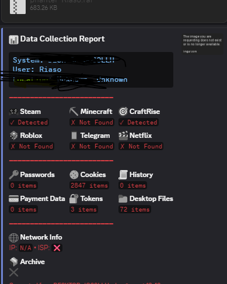Click the History heading
The image size is (227, 284).
(141, 175)
